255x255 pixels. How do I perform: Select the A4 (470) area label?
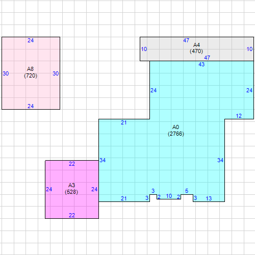pos(196,48)
